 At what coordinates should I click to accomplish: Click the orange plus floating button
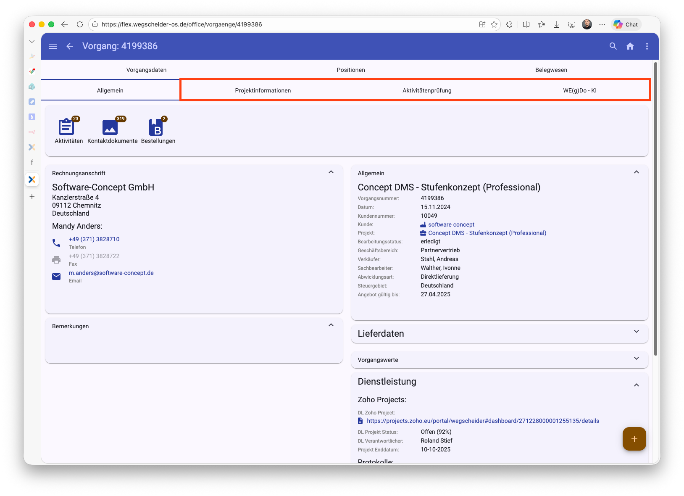[x=634, y=439]
